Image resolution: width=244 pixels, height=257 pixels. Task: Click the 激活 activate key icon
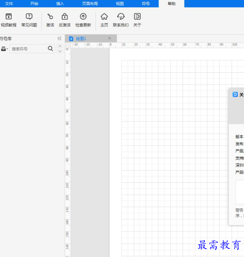(x=50, y=20)
